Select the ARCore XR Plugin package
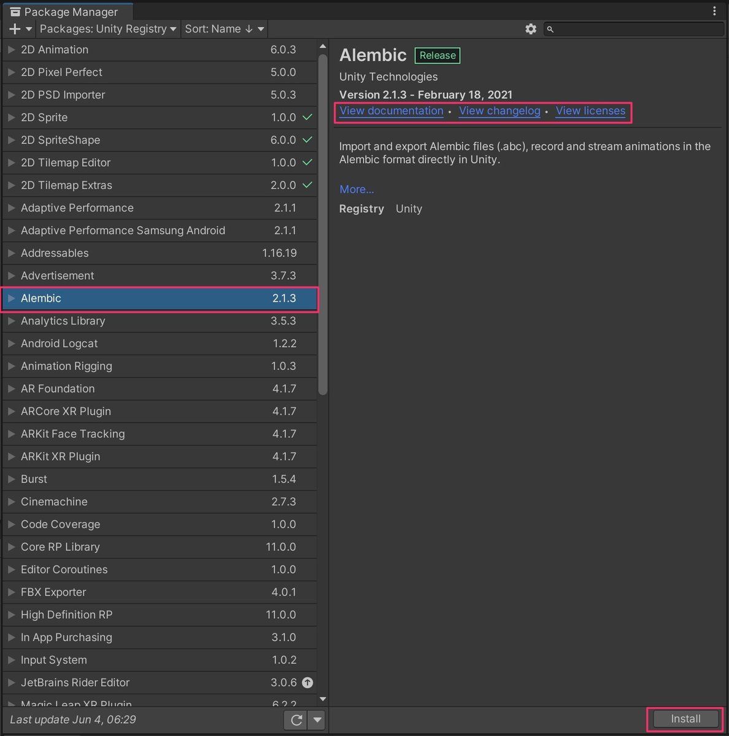 (160, 412)
